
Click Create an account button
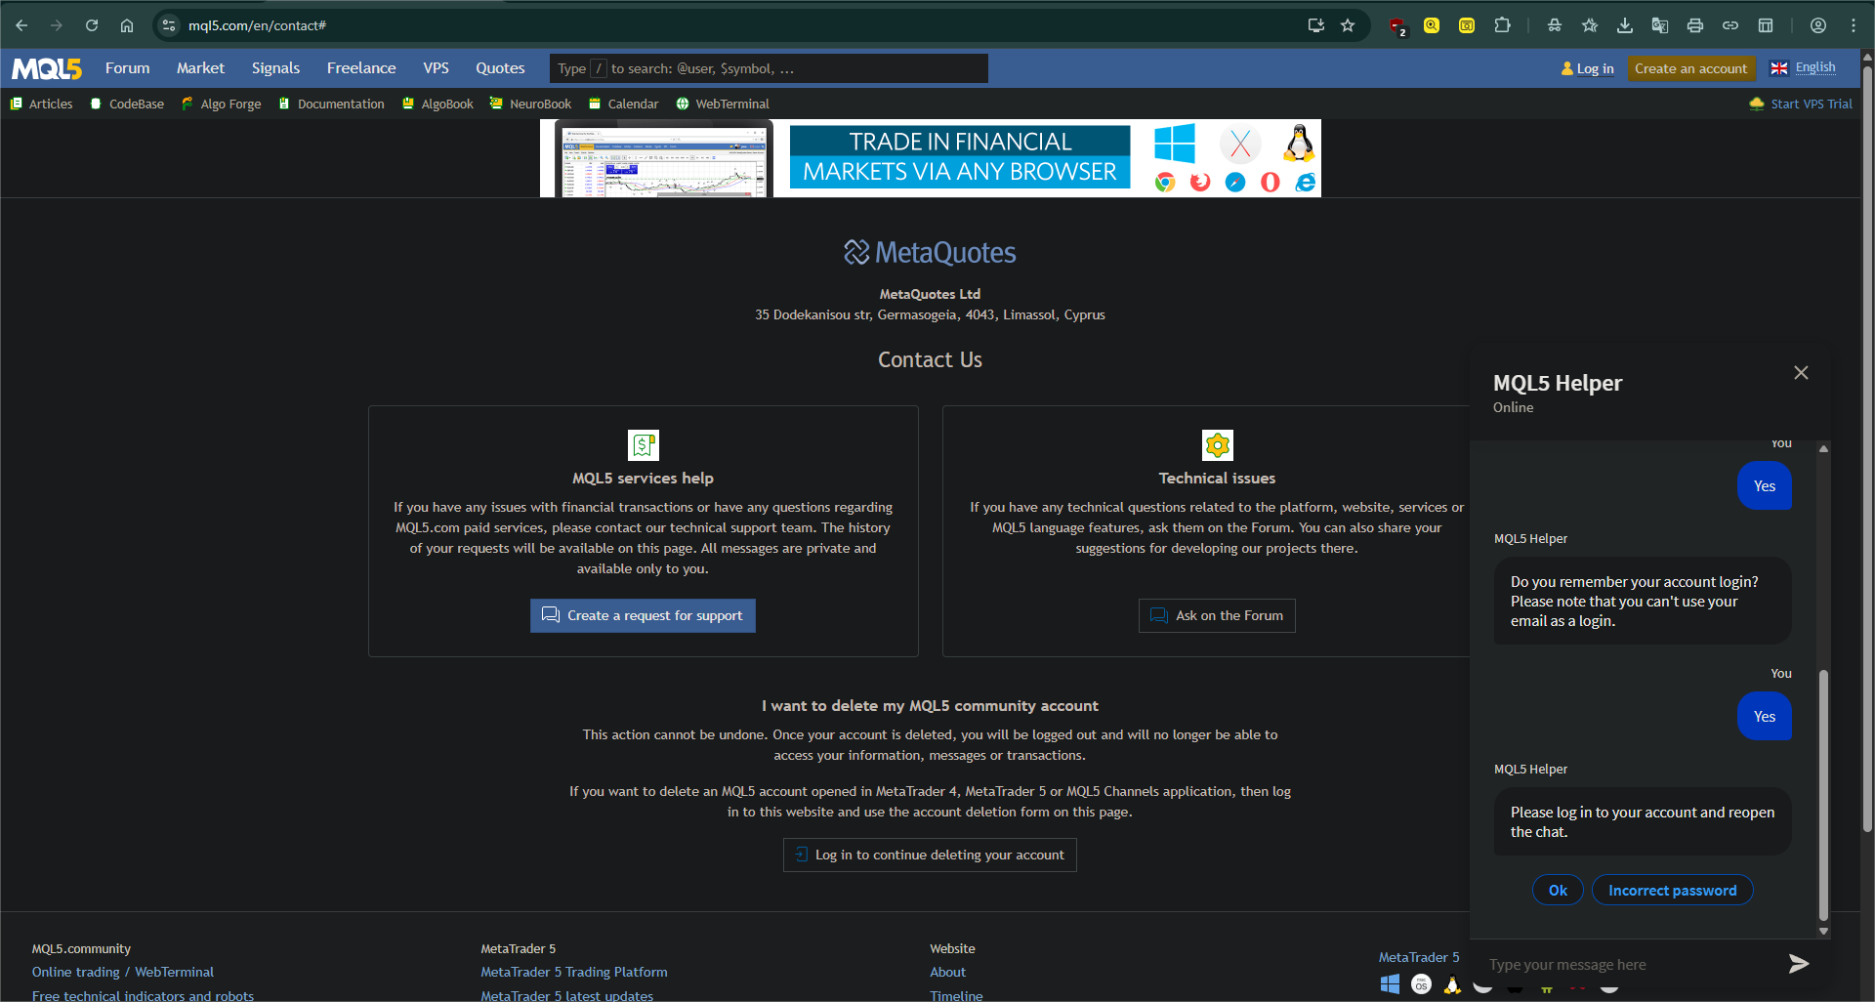click(1690, 68)
